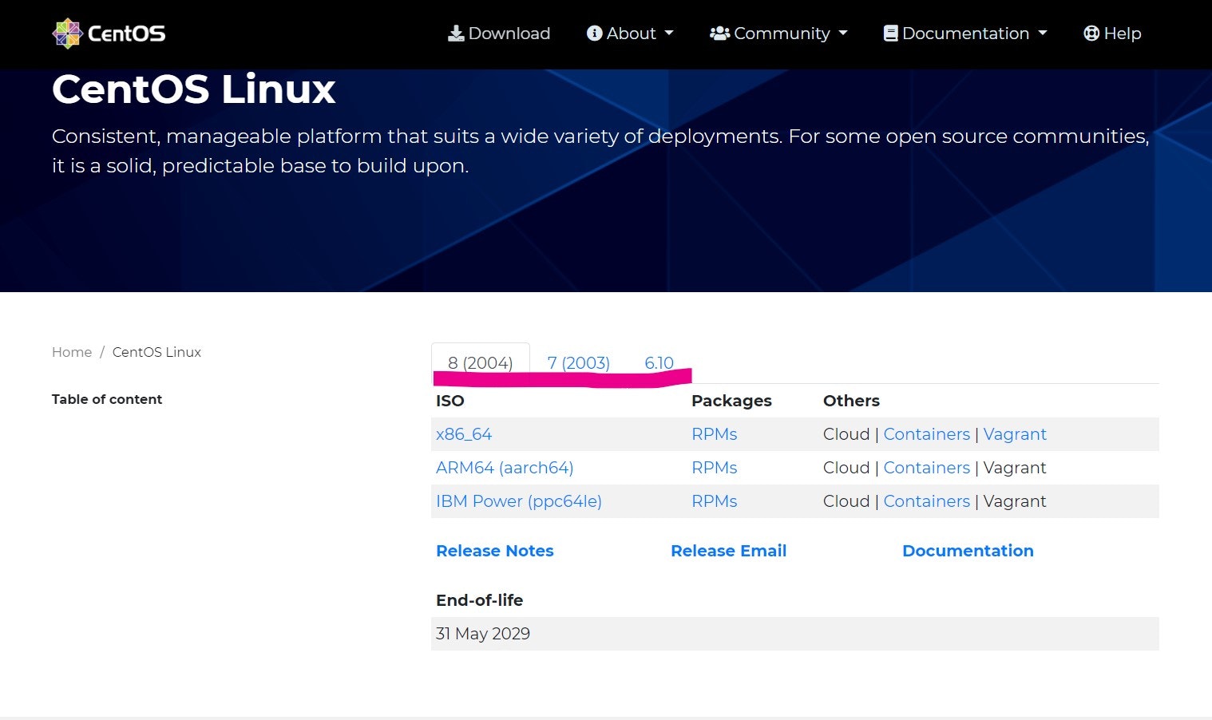The height and width of the screenshot is (720, 1212).
Task: Click the Community people icon
Action: coord(719,34)
